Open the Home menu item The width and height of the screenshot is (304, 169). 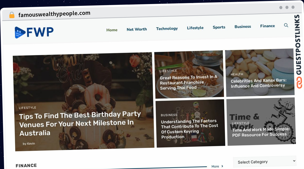112,30
